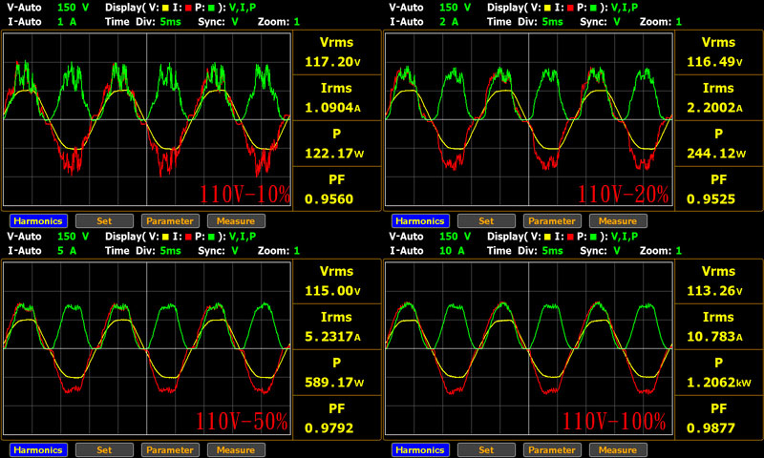Click Time Div 5ms in 20% panel header

click(x=553, y=22)
